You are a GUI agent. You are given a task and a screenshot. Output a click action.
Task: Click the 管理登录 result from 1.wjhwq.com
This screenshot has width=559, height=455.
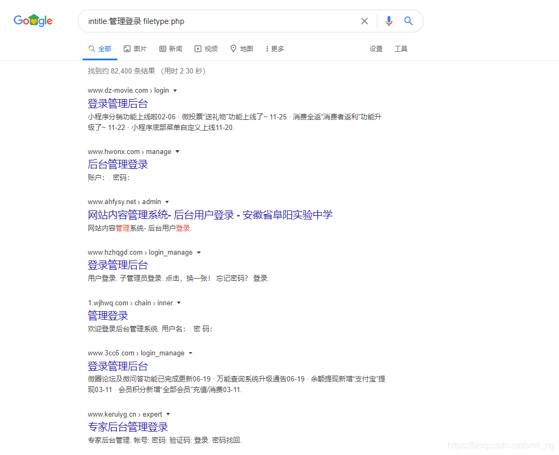point(108,315)
